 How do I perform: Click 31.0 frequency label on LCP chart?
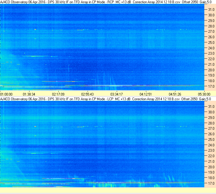(211, 107)
